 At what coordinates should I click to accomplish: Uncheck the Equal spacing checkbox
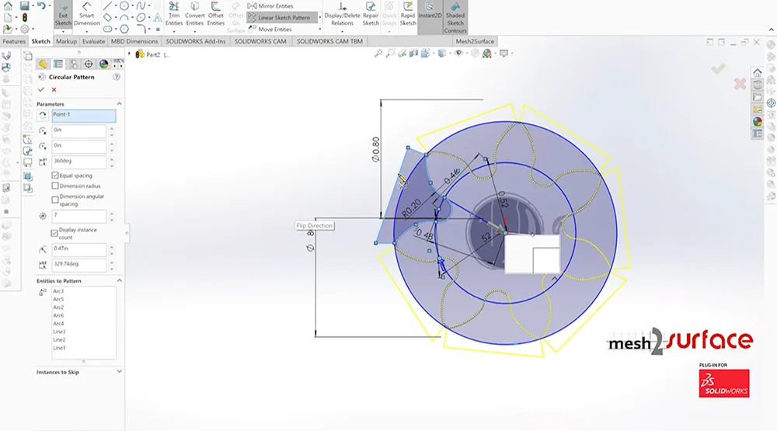[x=54, y=176]
